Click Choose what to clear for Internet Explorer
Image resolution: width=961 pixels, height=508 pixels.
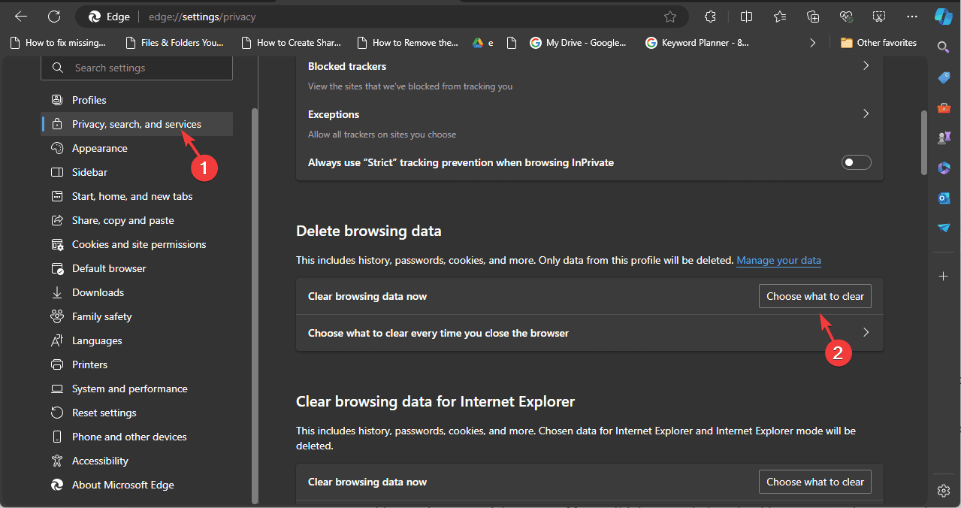(x=815, y=482)
